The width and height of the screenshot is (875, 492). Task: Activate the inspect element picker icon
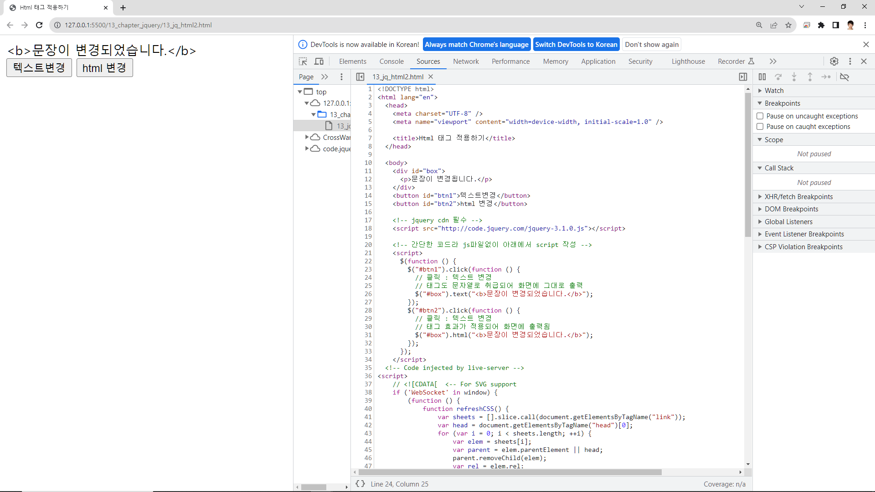tap(303, 61)
